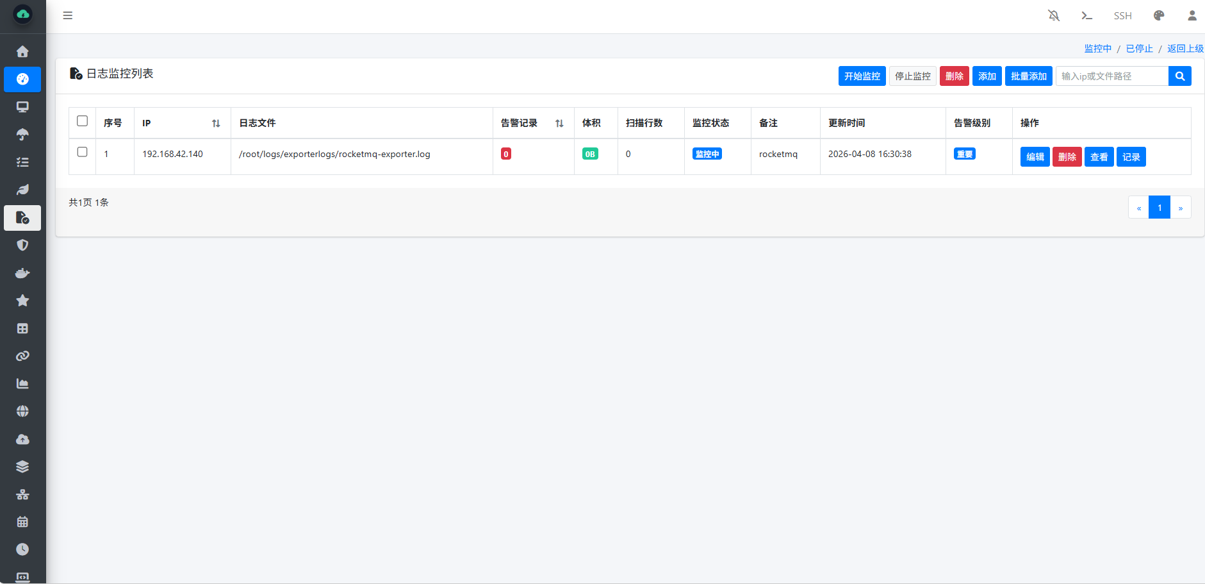Focus the ip or file path search field

[1111, 76]
